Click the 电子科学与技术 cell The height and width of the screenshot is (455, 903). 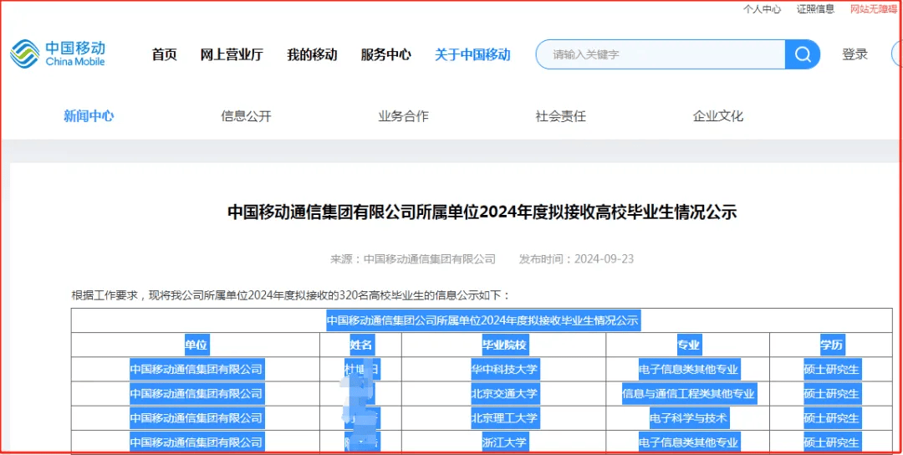click(689, 418)
